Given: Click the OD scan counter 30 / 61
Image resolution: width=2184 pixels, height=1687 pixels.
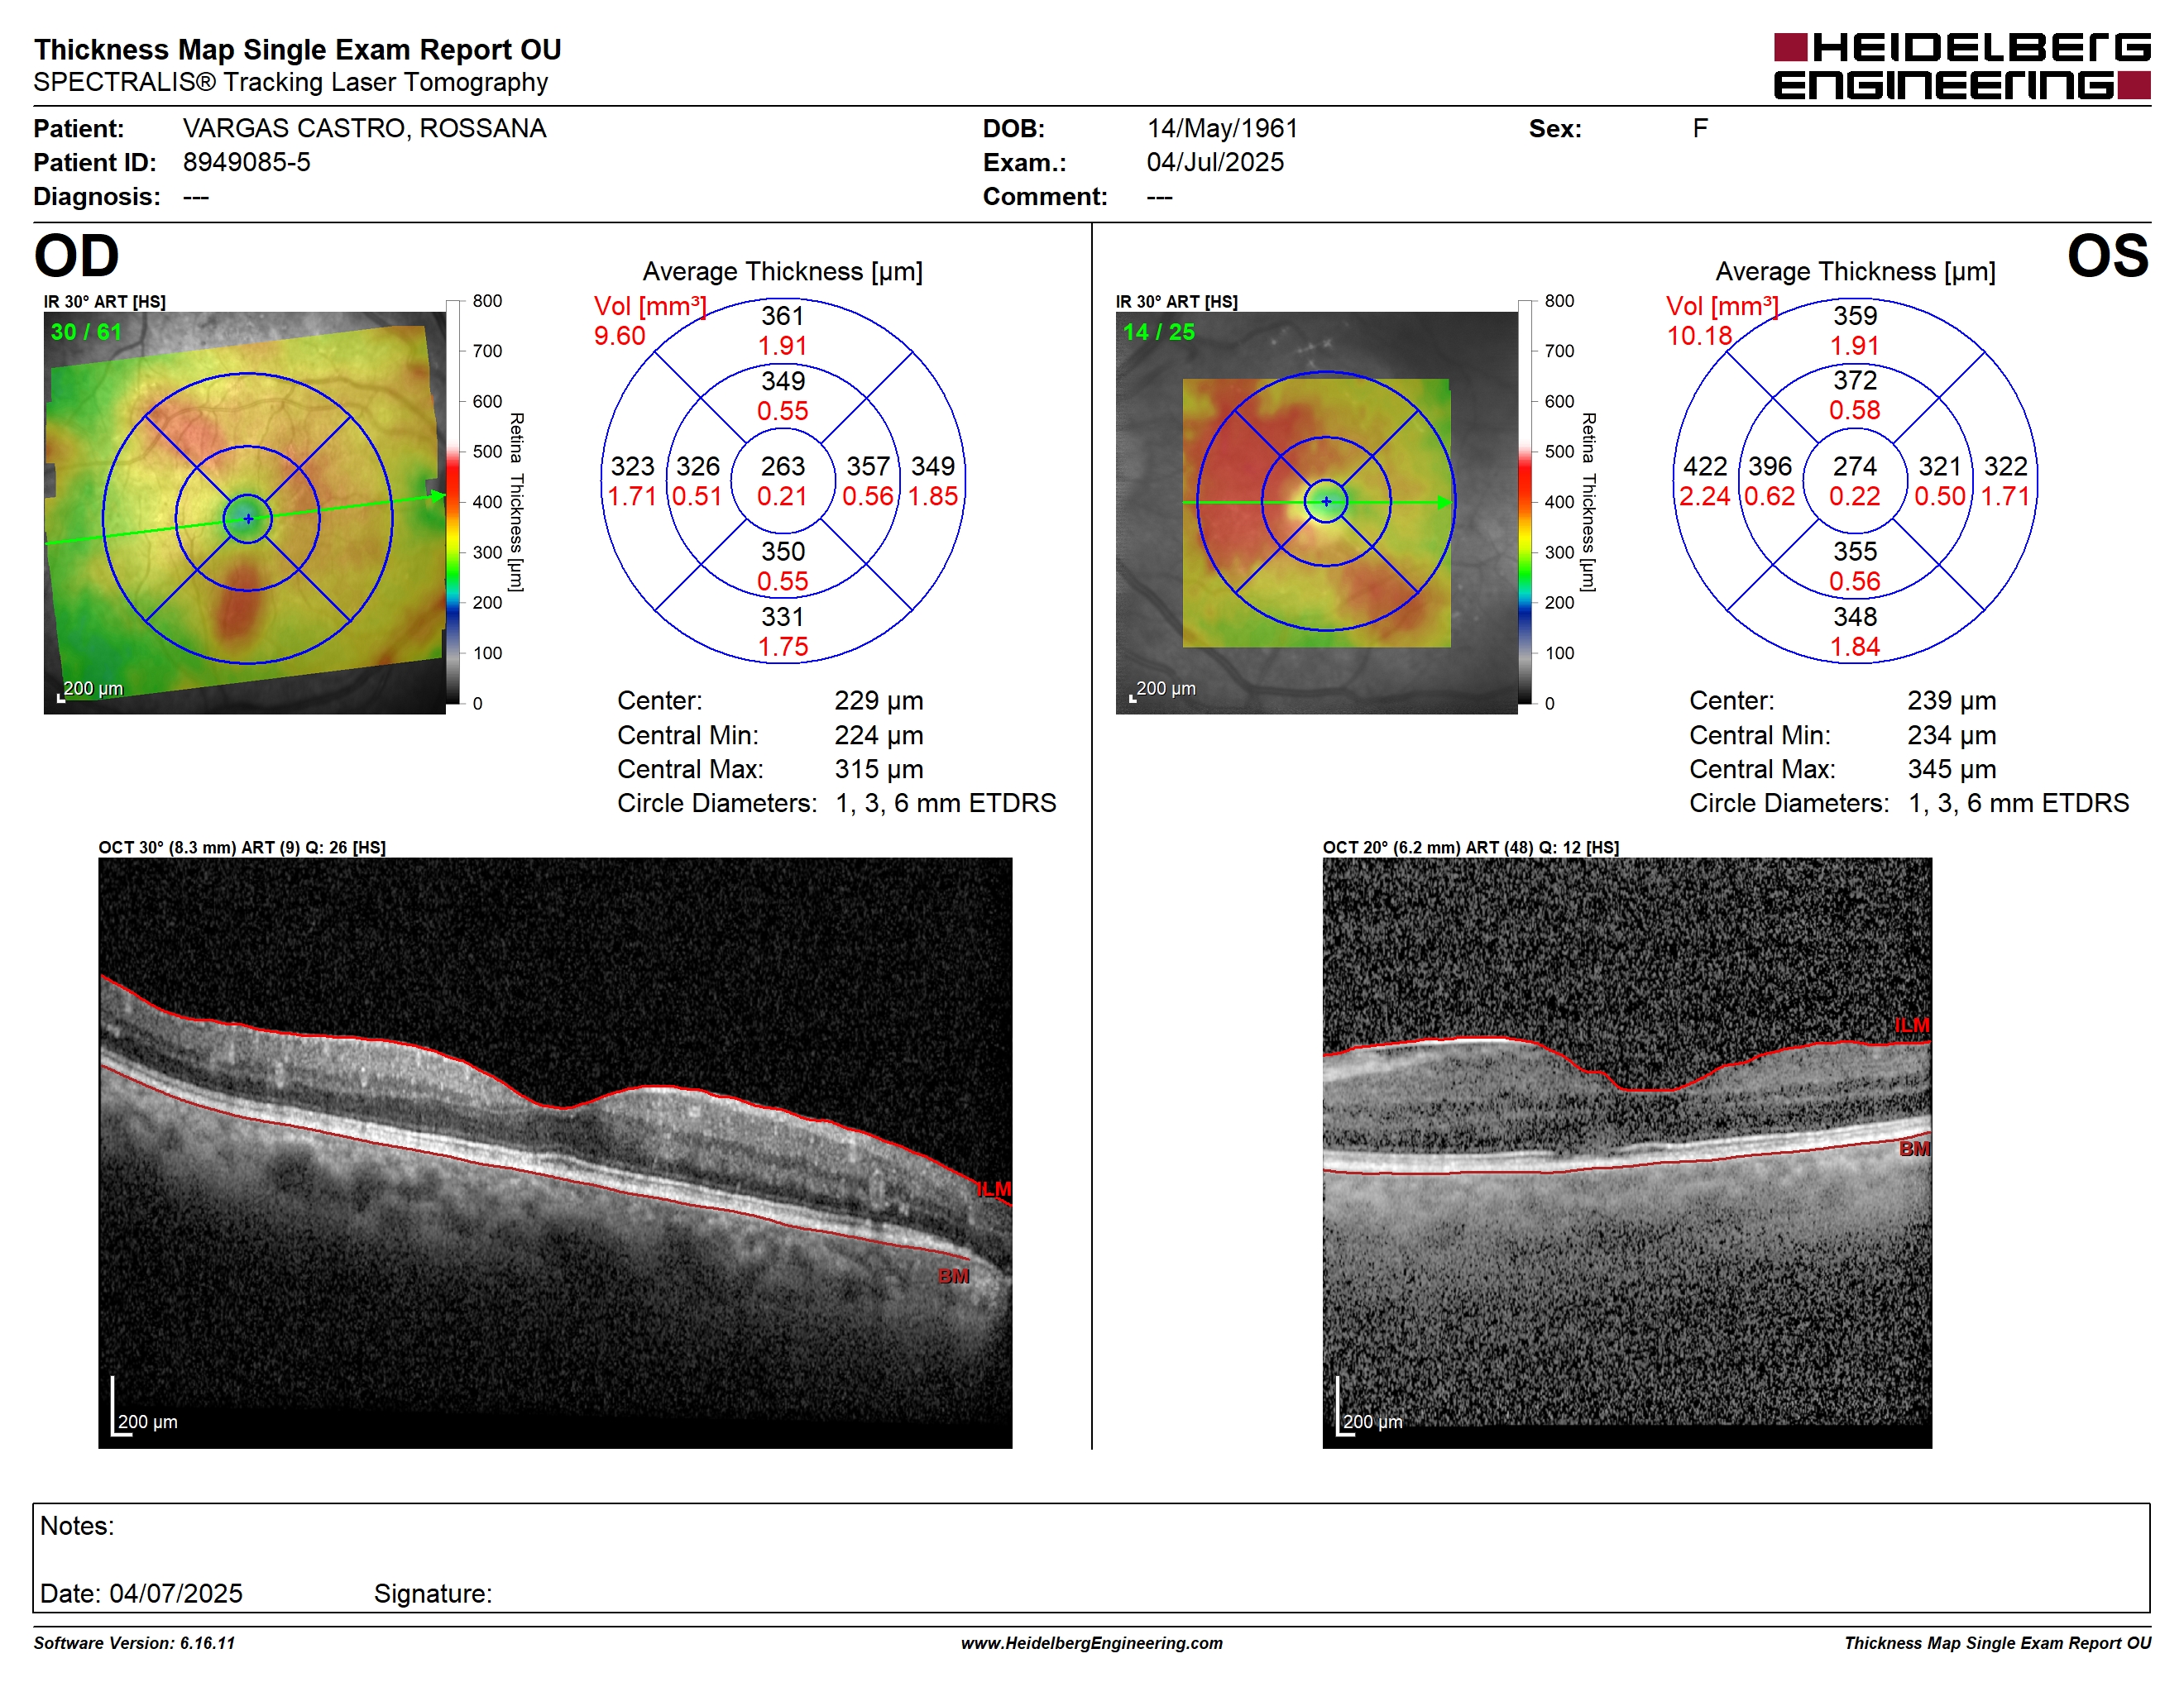Looking at the screenshot, I should click(x=86, y=332).
